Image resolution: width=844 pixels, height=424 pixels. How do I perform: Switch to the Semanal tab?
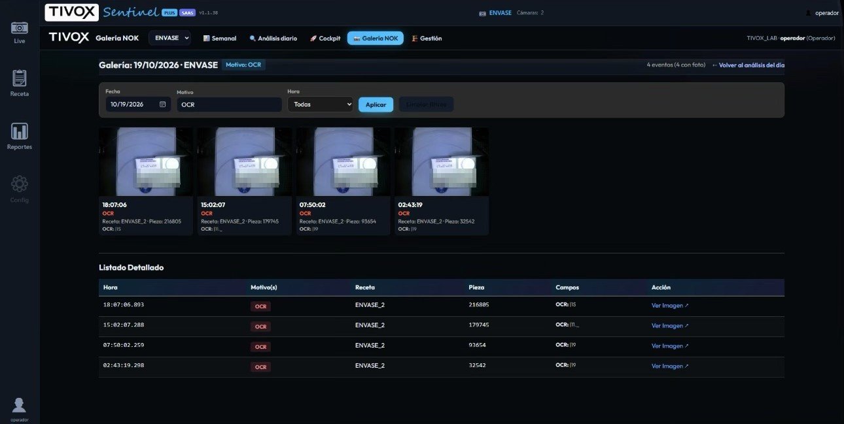point(220,39)
